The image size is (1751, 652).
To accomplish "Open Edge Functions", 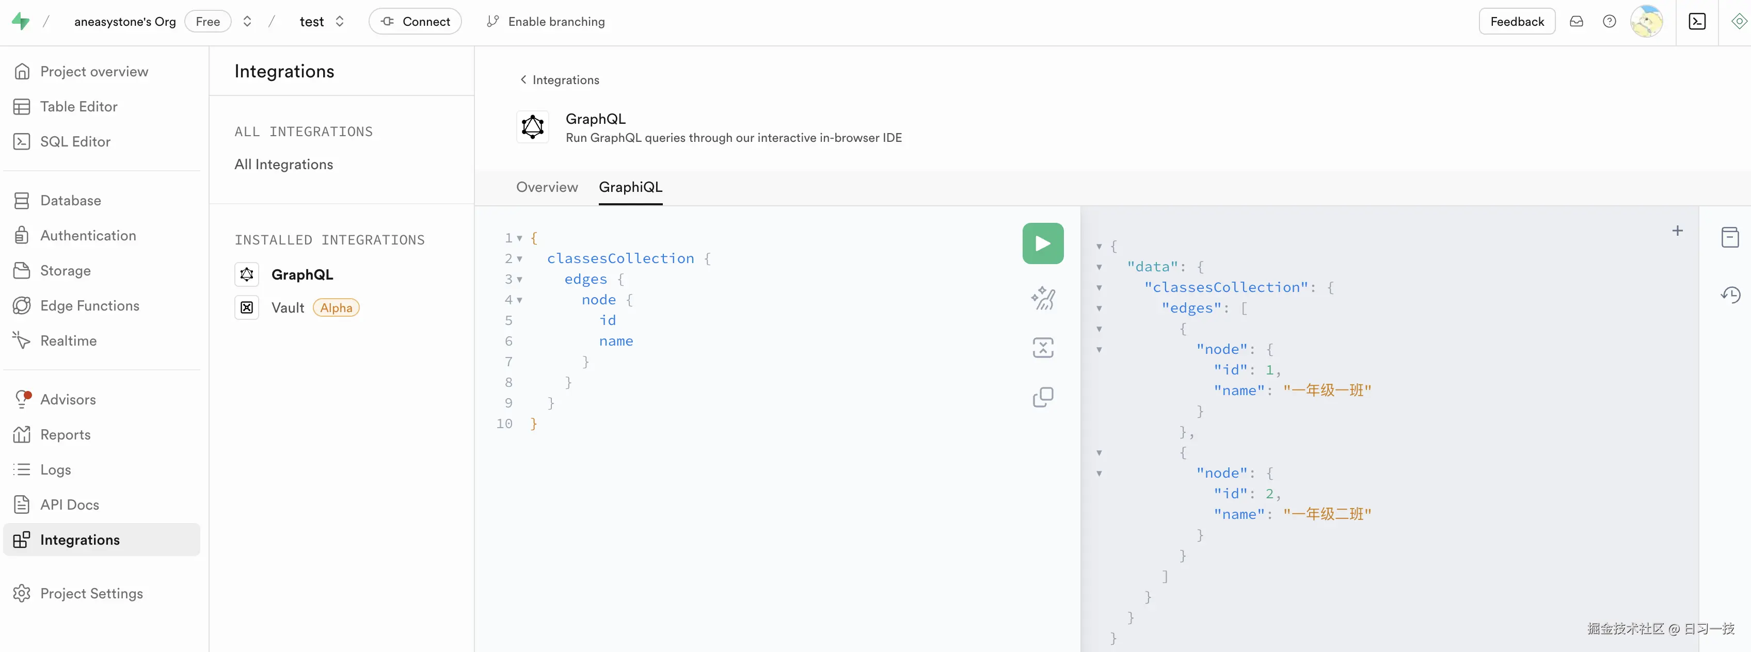I will click(x=89, y=305).
